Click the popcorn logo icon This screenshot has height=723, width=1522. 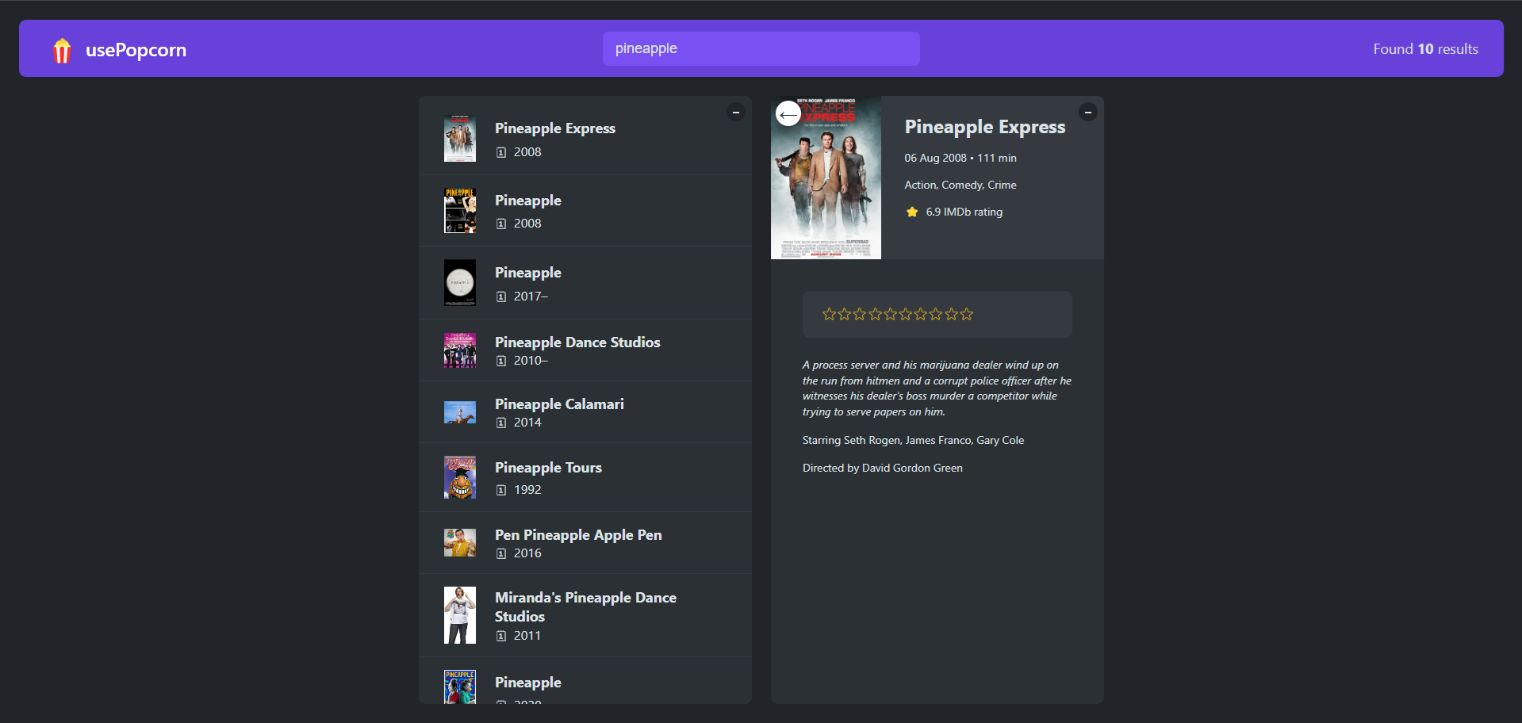62,50
